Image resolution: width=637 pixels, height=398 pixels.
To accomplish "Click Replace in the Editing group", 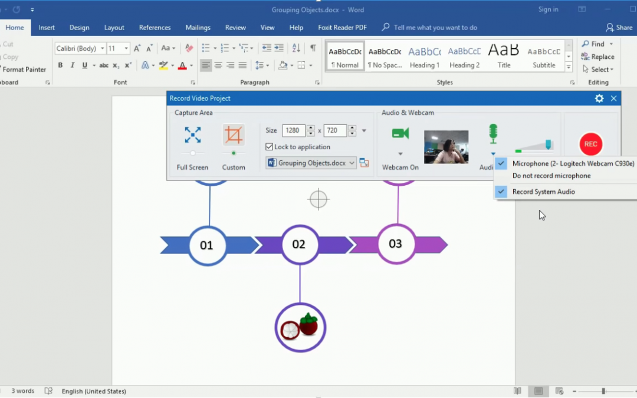I will (x=598, y=57).
